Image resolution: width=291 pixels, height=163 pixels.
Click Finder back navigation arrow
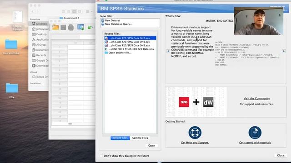(33, 11)
